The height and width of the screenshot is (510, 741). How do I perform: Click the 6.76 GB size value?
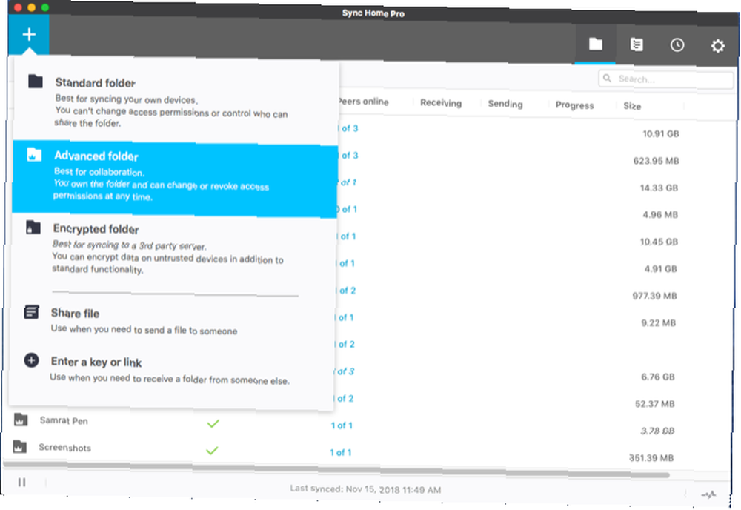point(658,377)
